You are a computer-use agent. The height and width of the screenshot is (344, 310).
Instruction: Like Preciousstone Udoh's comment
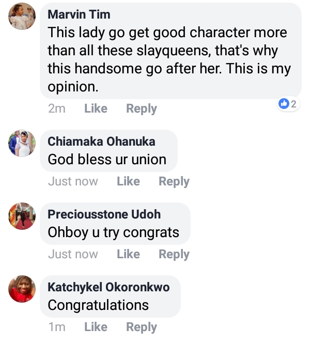128,254
